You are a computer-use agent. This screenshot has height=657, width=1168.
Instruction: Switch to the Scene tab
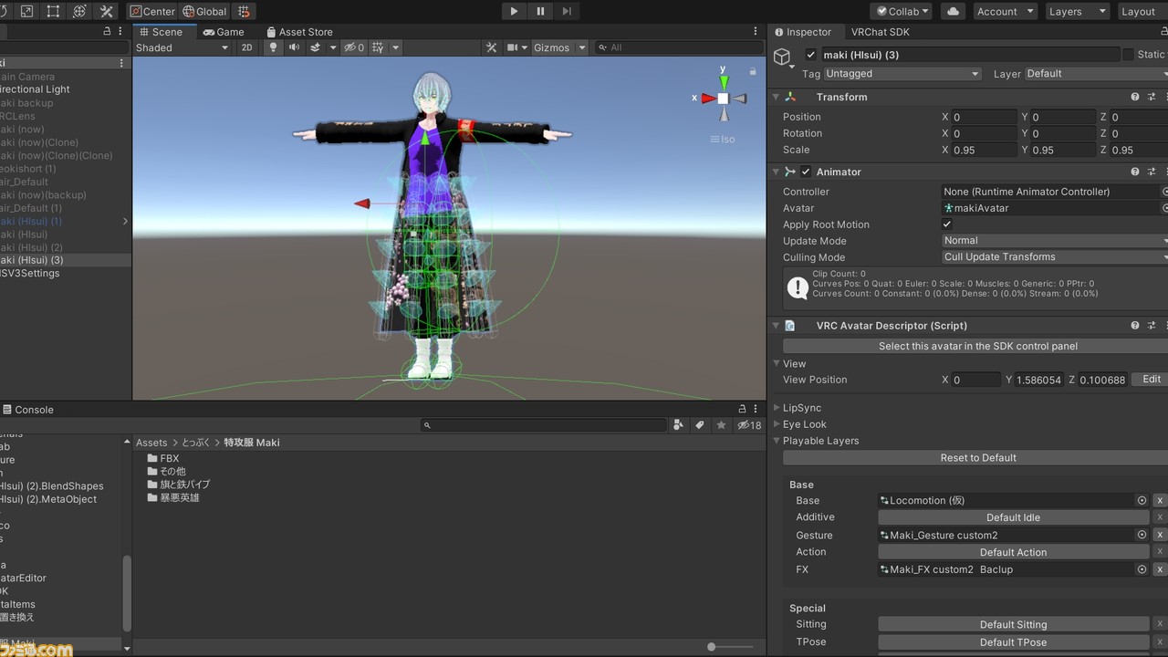click(160, 32)
